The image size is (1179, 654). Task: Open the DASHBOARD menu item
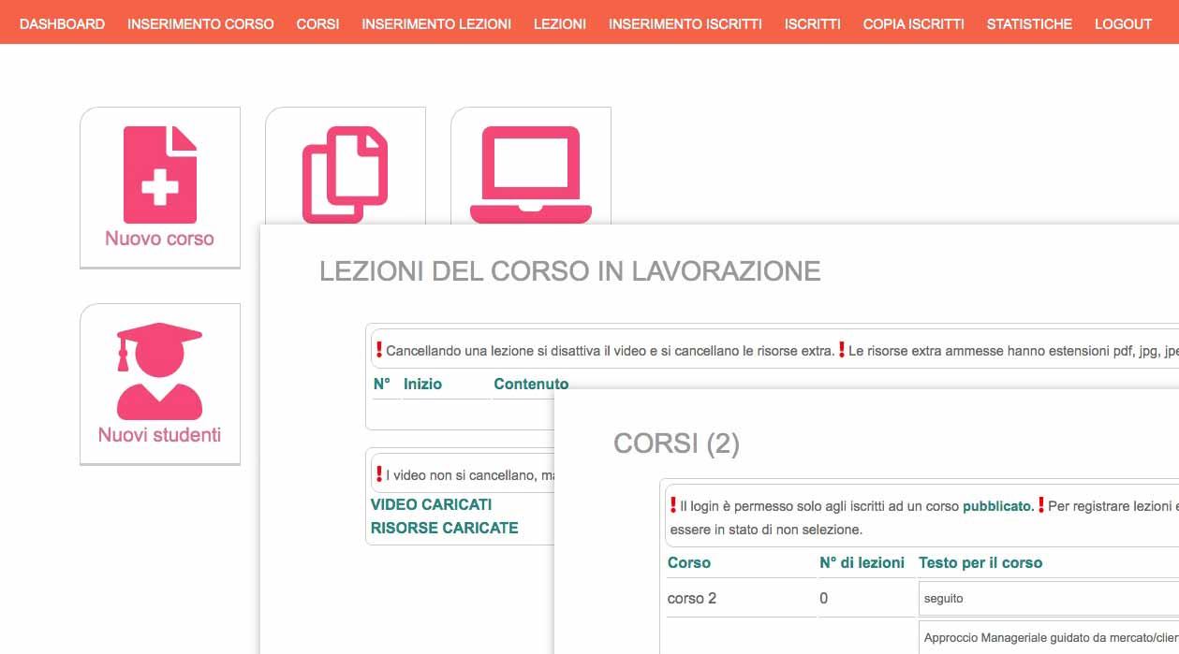(x=63, y=24)
